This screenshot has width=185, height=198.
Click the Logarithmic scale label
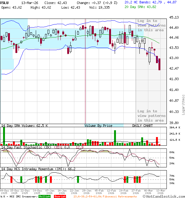point(183,102)
